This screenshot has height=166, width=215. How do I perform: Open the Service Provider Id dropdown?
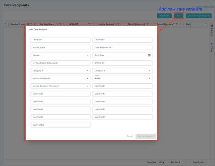[x=60, y=79]
